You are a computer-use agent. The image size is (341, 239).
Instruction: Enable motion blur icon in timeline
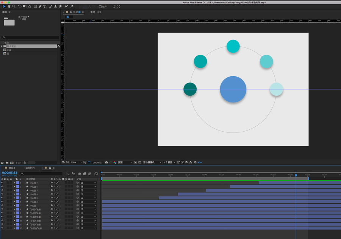[x=89, y=174]
